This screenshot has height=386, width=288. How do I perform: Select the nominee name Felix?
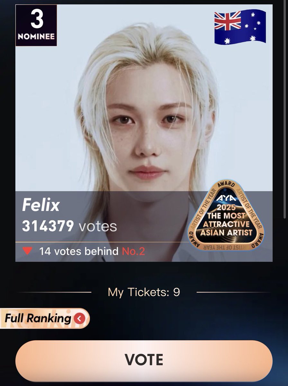pos(41,205)
